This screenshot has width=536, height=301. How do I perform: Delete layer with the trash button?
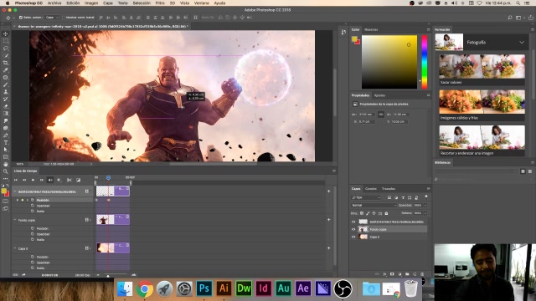[422, 274]
